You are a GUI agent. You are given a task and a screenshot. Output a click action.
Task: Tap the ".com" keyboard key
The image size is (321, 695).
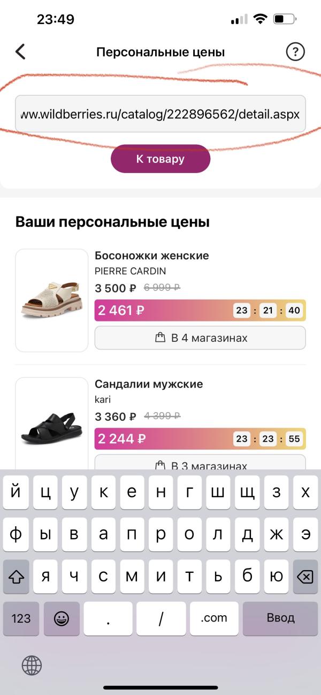coord(214,618)
